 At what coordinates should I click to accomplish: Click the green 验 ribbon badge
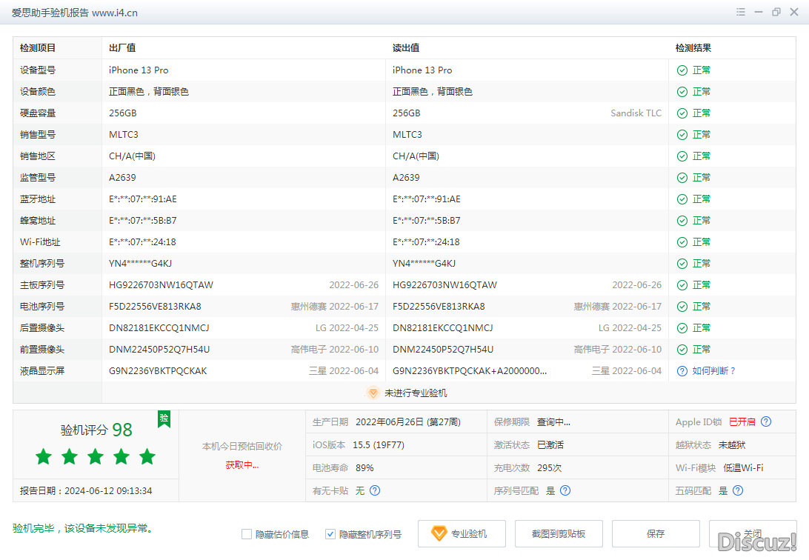tap(164, 419)
